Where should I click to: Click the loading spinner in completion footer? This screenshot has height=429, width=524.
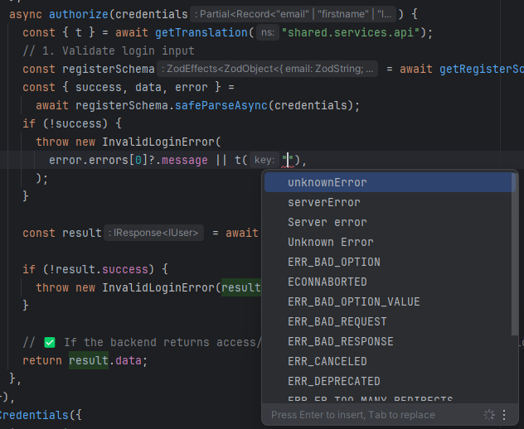coord(489,415)
